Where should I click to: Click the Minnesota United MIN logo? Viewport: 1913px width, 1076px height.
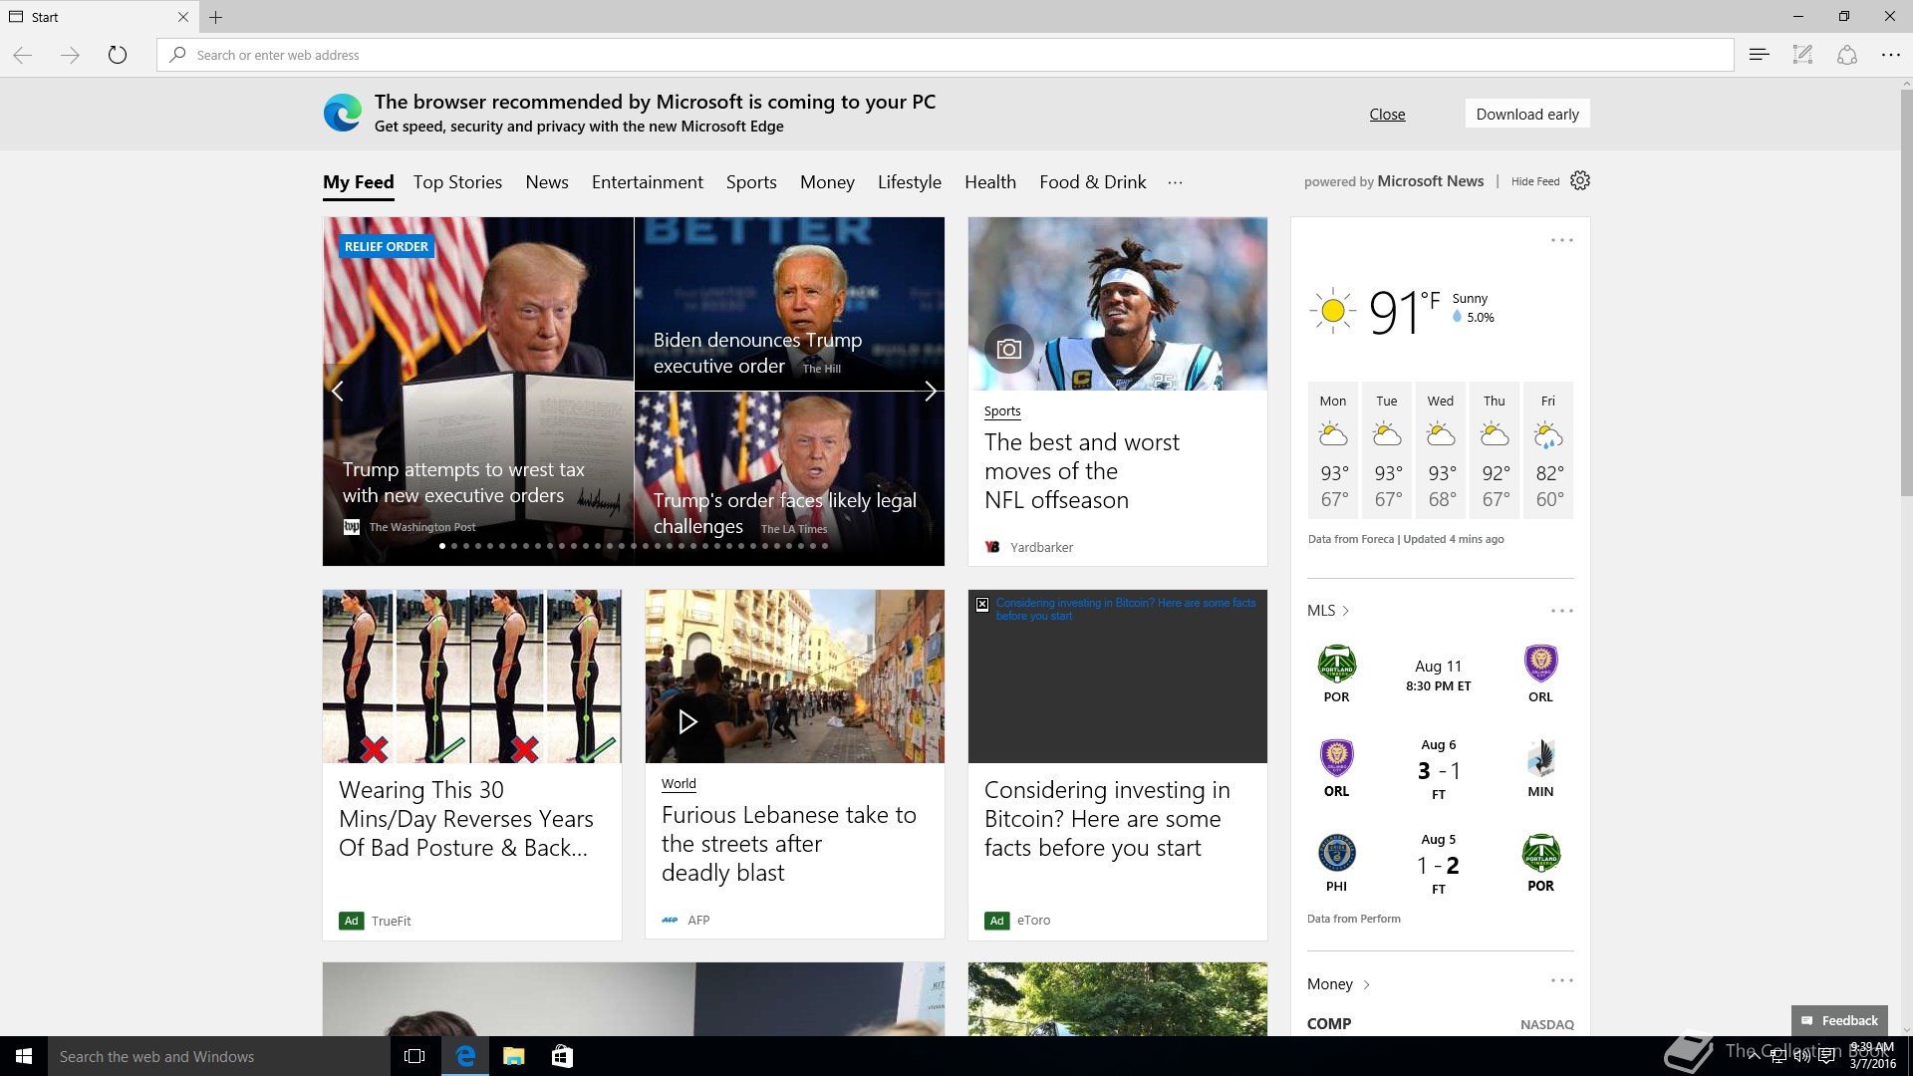[x=1540, y=758]
